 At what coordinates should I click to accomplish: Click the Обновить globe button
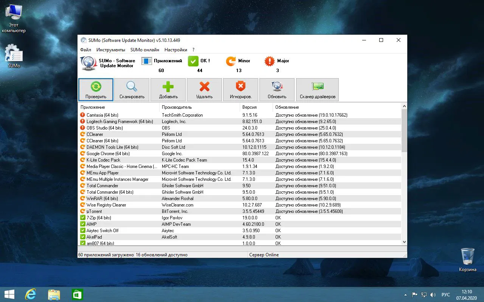click(277, 89)
